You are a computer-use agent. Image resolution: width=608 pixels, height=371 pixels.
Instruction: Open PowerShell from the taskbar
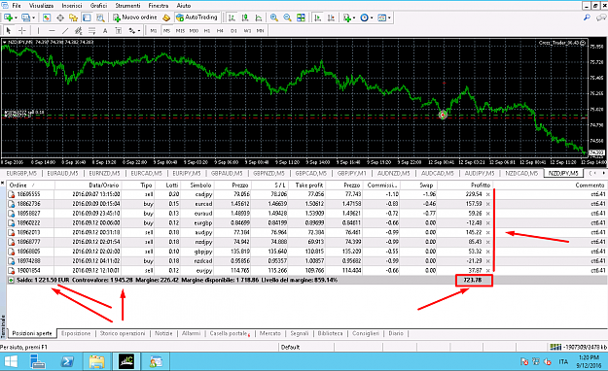tap(67, 361)
